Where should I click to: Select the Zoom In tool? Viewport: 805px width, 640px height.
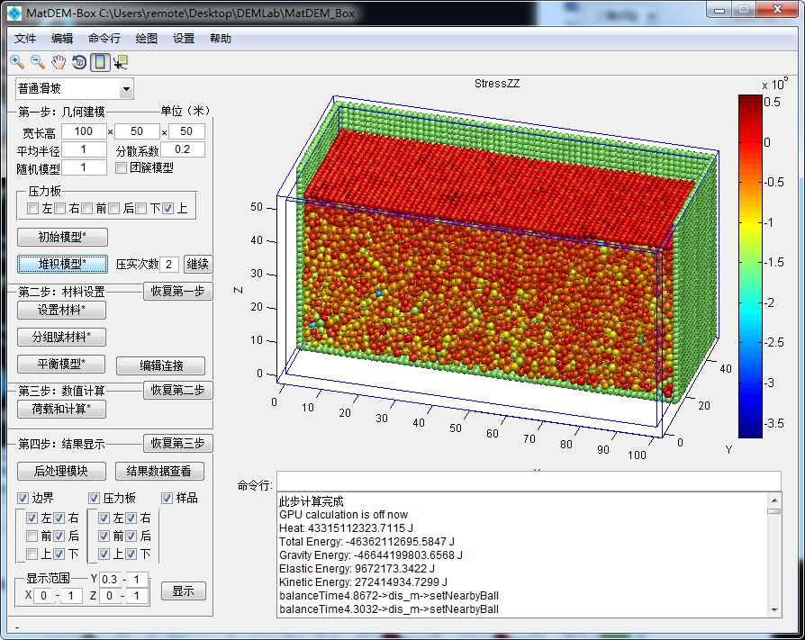(x=17, y=62)
